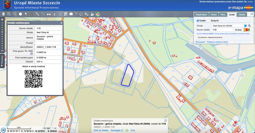The height and width of the screenshot is (133, 255).
Task: Click the zoom out magnifier tool
Action: coord(14,14)
